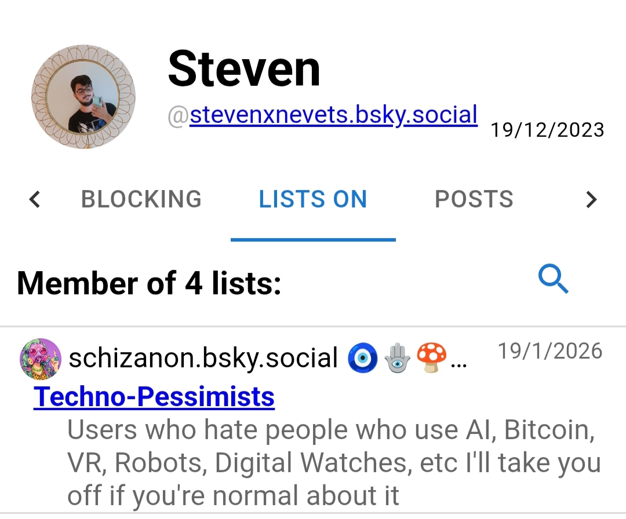Open the stevenxnevets.bsky.social handle link

click(x=333, y=115)
